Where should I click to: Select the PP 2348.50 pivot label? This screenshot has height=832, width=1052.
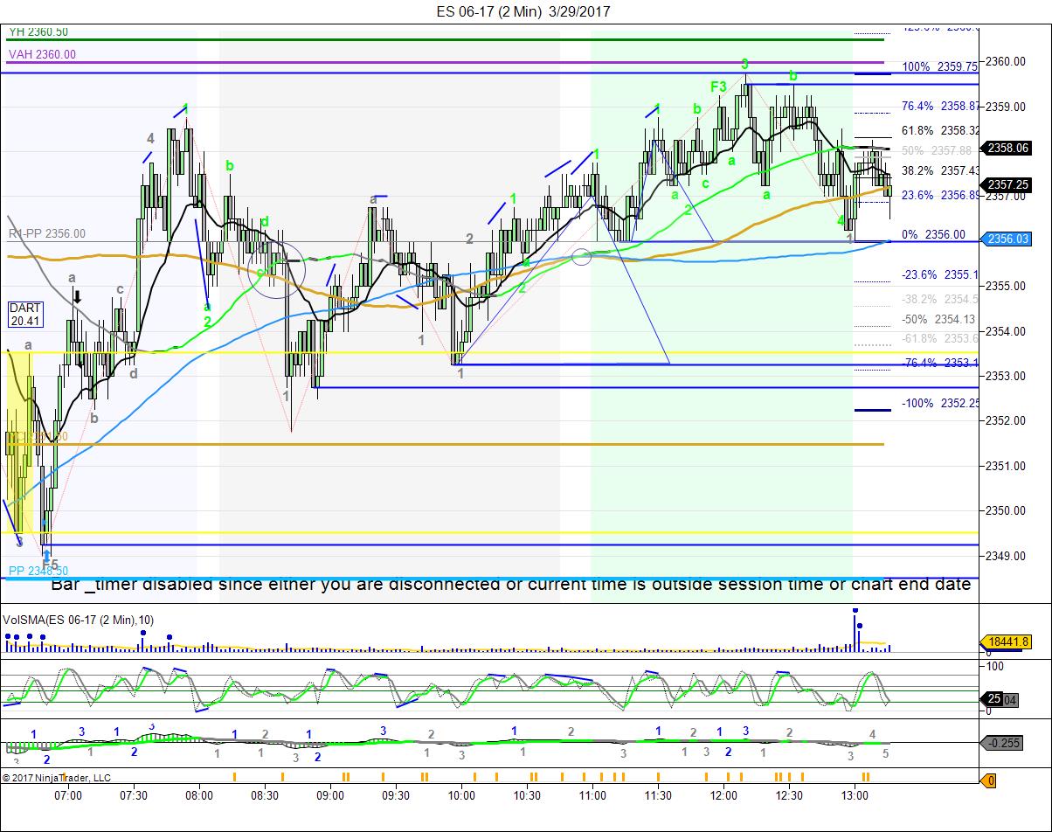point(38,571)
